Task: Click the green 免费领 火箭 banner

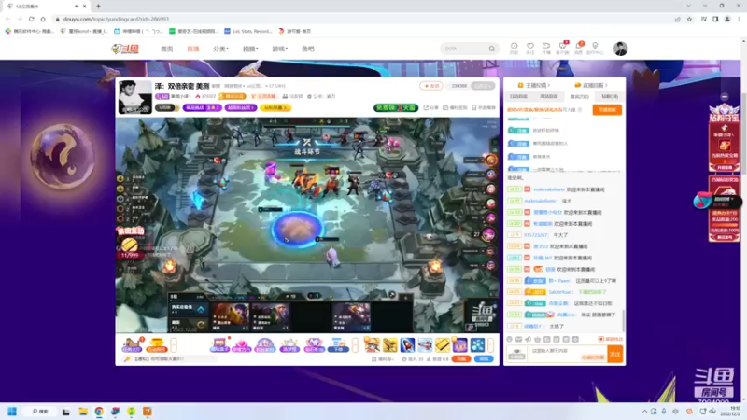Action: (x=396, y=108)
